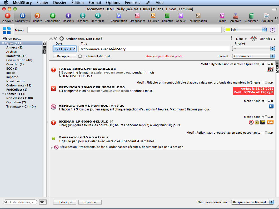
Task: Check the ALD box for TAREG 80MG
Action: [x=266, y=64]
